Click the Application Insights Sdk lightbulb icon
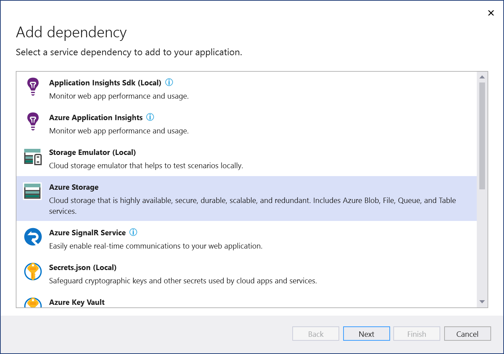 point(33,86)
